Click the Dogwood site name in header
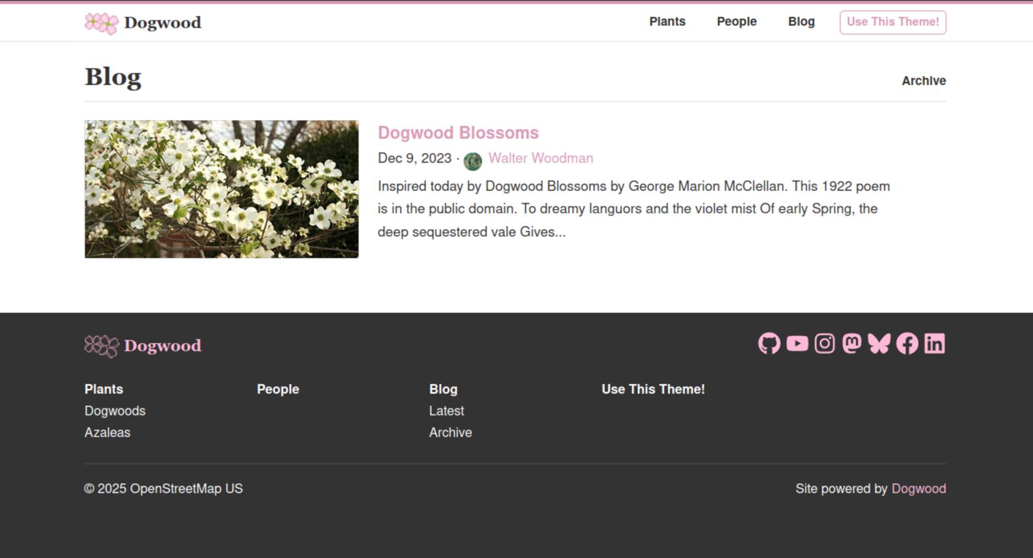This screenshot has width=1033, height=558. tap(163, 23)
